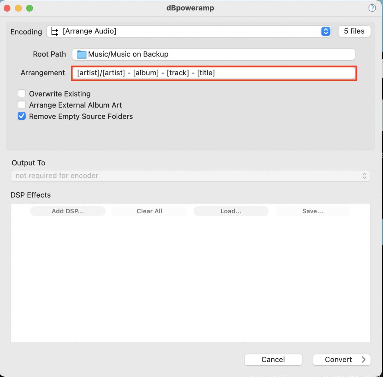Click the red close window button
The image size is (383, 377).
tap(7, 8)
